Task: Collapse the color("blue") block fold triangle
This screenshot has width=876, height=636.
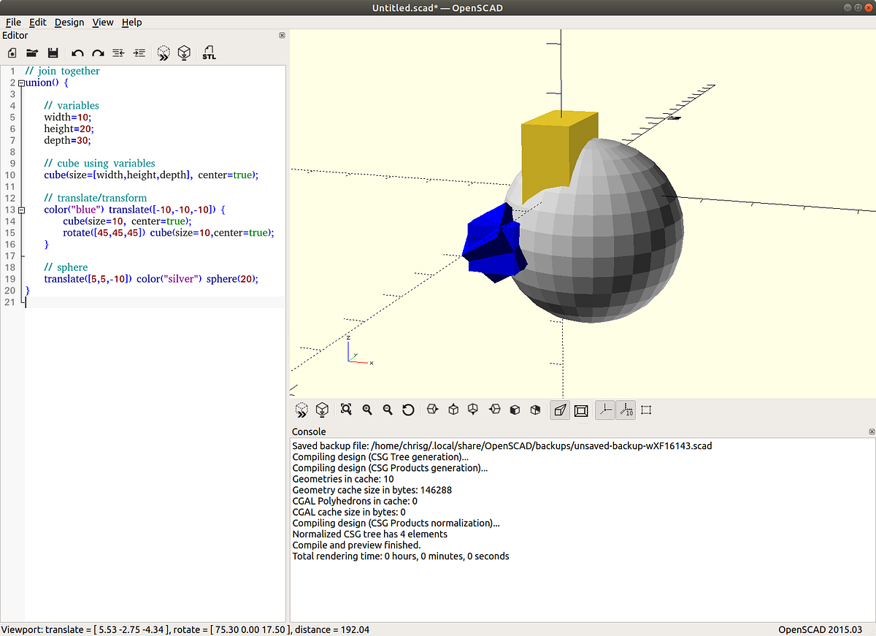Action: 21,210
